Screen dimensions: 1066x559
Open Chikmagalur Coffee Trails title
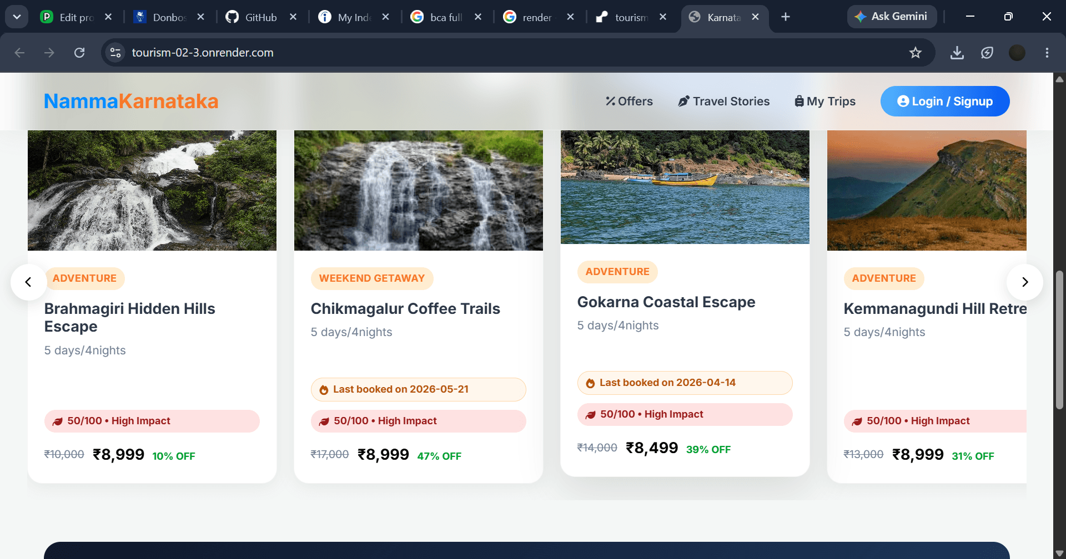pos(405,309)
